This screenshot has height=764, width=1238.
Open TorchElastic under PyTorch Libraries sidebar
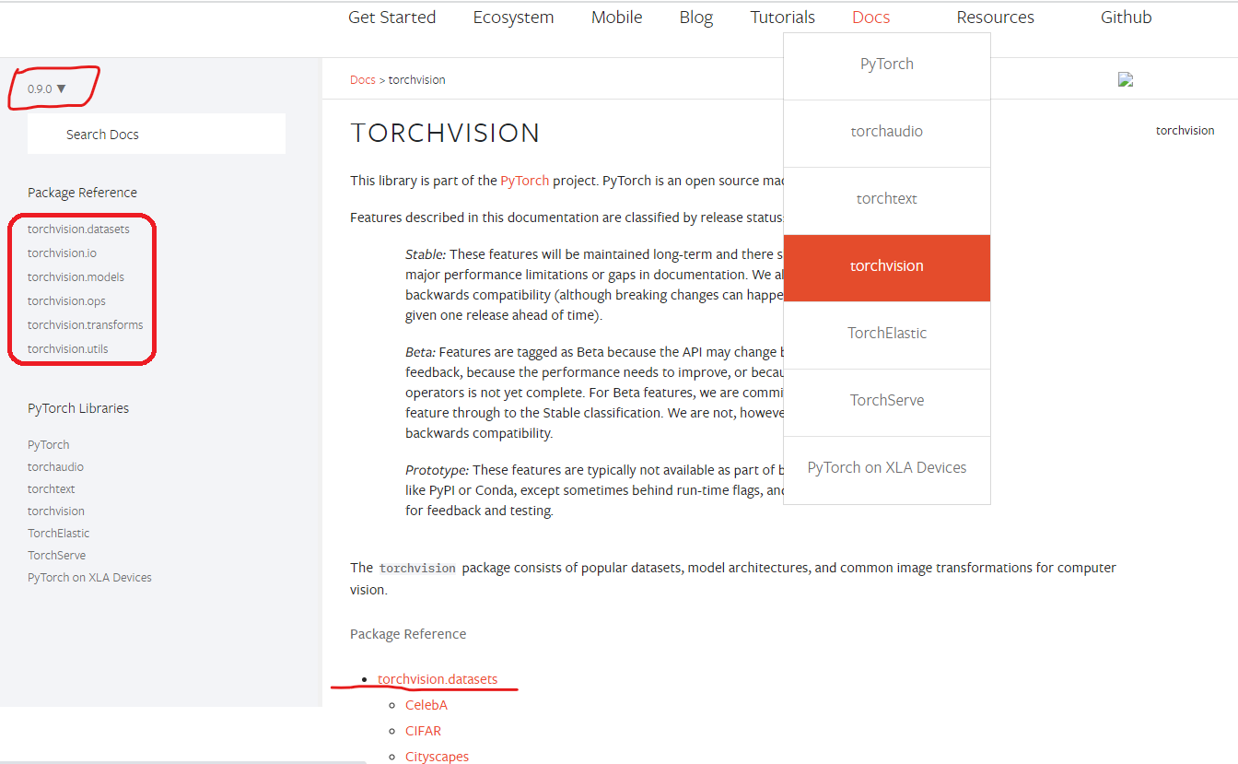[58, 534]
